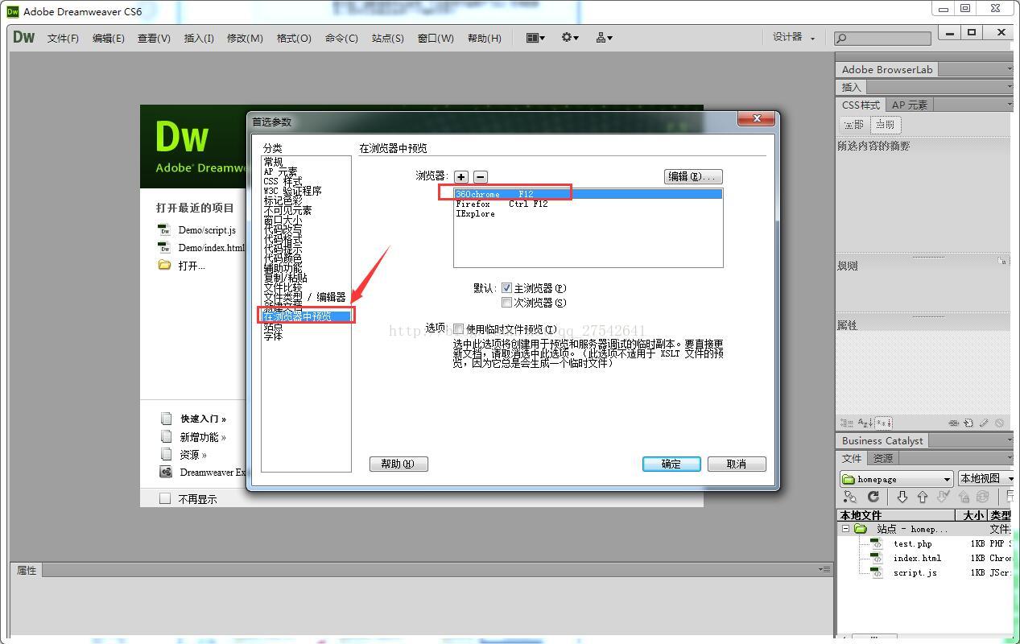Click the attach style sheet link icon
Screen dimensions: 1020x644
(953, 423)
